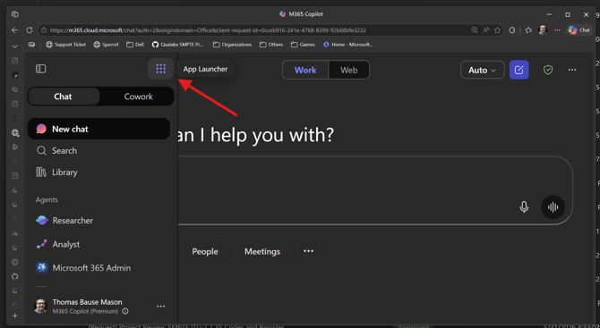Open account options next to Thomas Bause Mason
Viewport: 600px width, 328px height.
click(160, 307)
